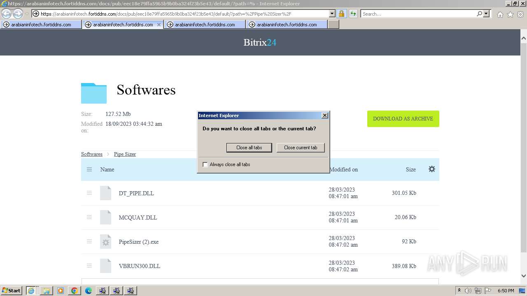Click the page vertical scrollbar up arrow
The image size is (527, 296).
click(523, 39)
